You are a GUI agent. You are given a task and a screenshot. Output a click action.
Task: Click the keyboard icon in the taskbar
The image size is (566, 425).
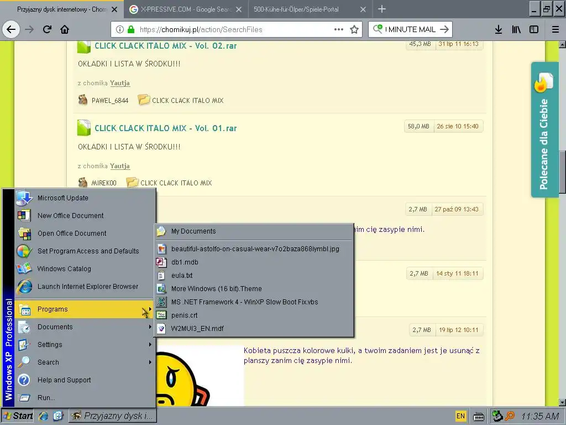(x=479, y=417)
